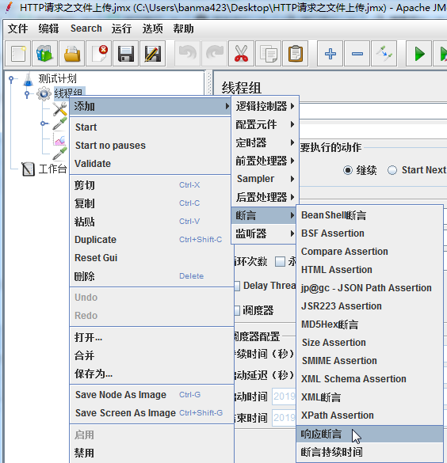
Task: Toggle the Delay Thread creation checkbox
Action: [237, 286]
